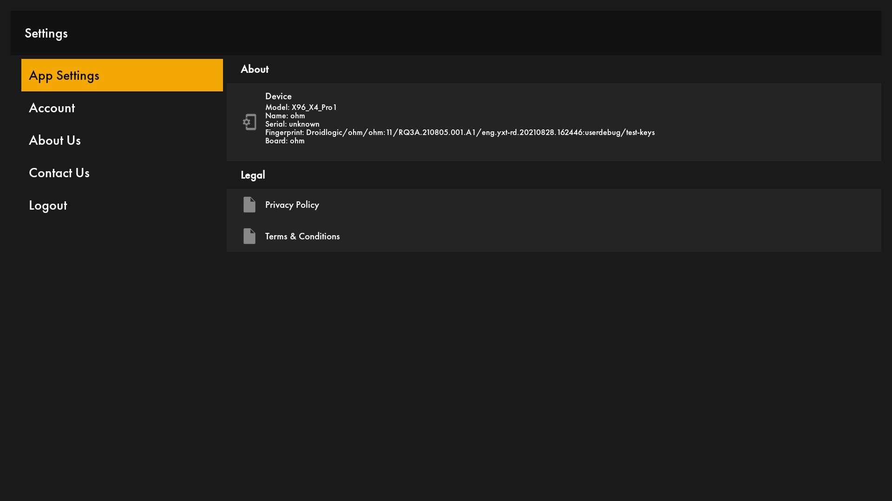Click the About section header
892x501 pixels.
click(255, 69)
